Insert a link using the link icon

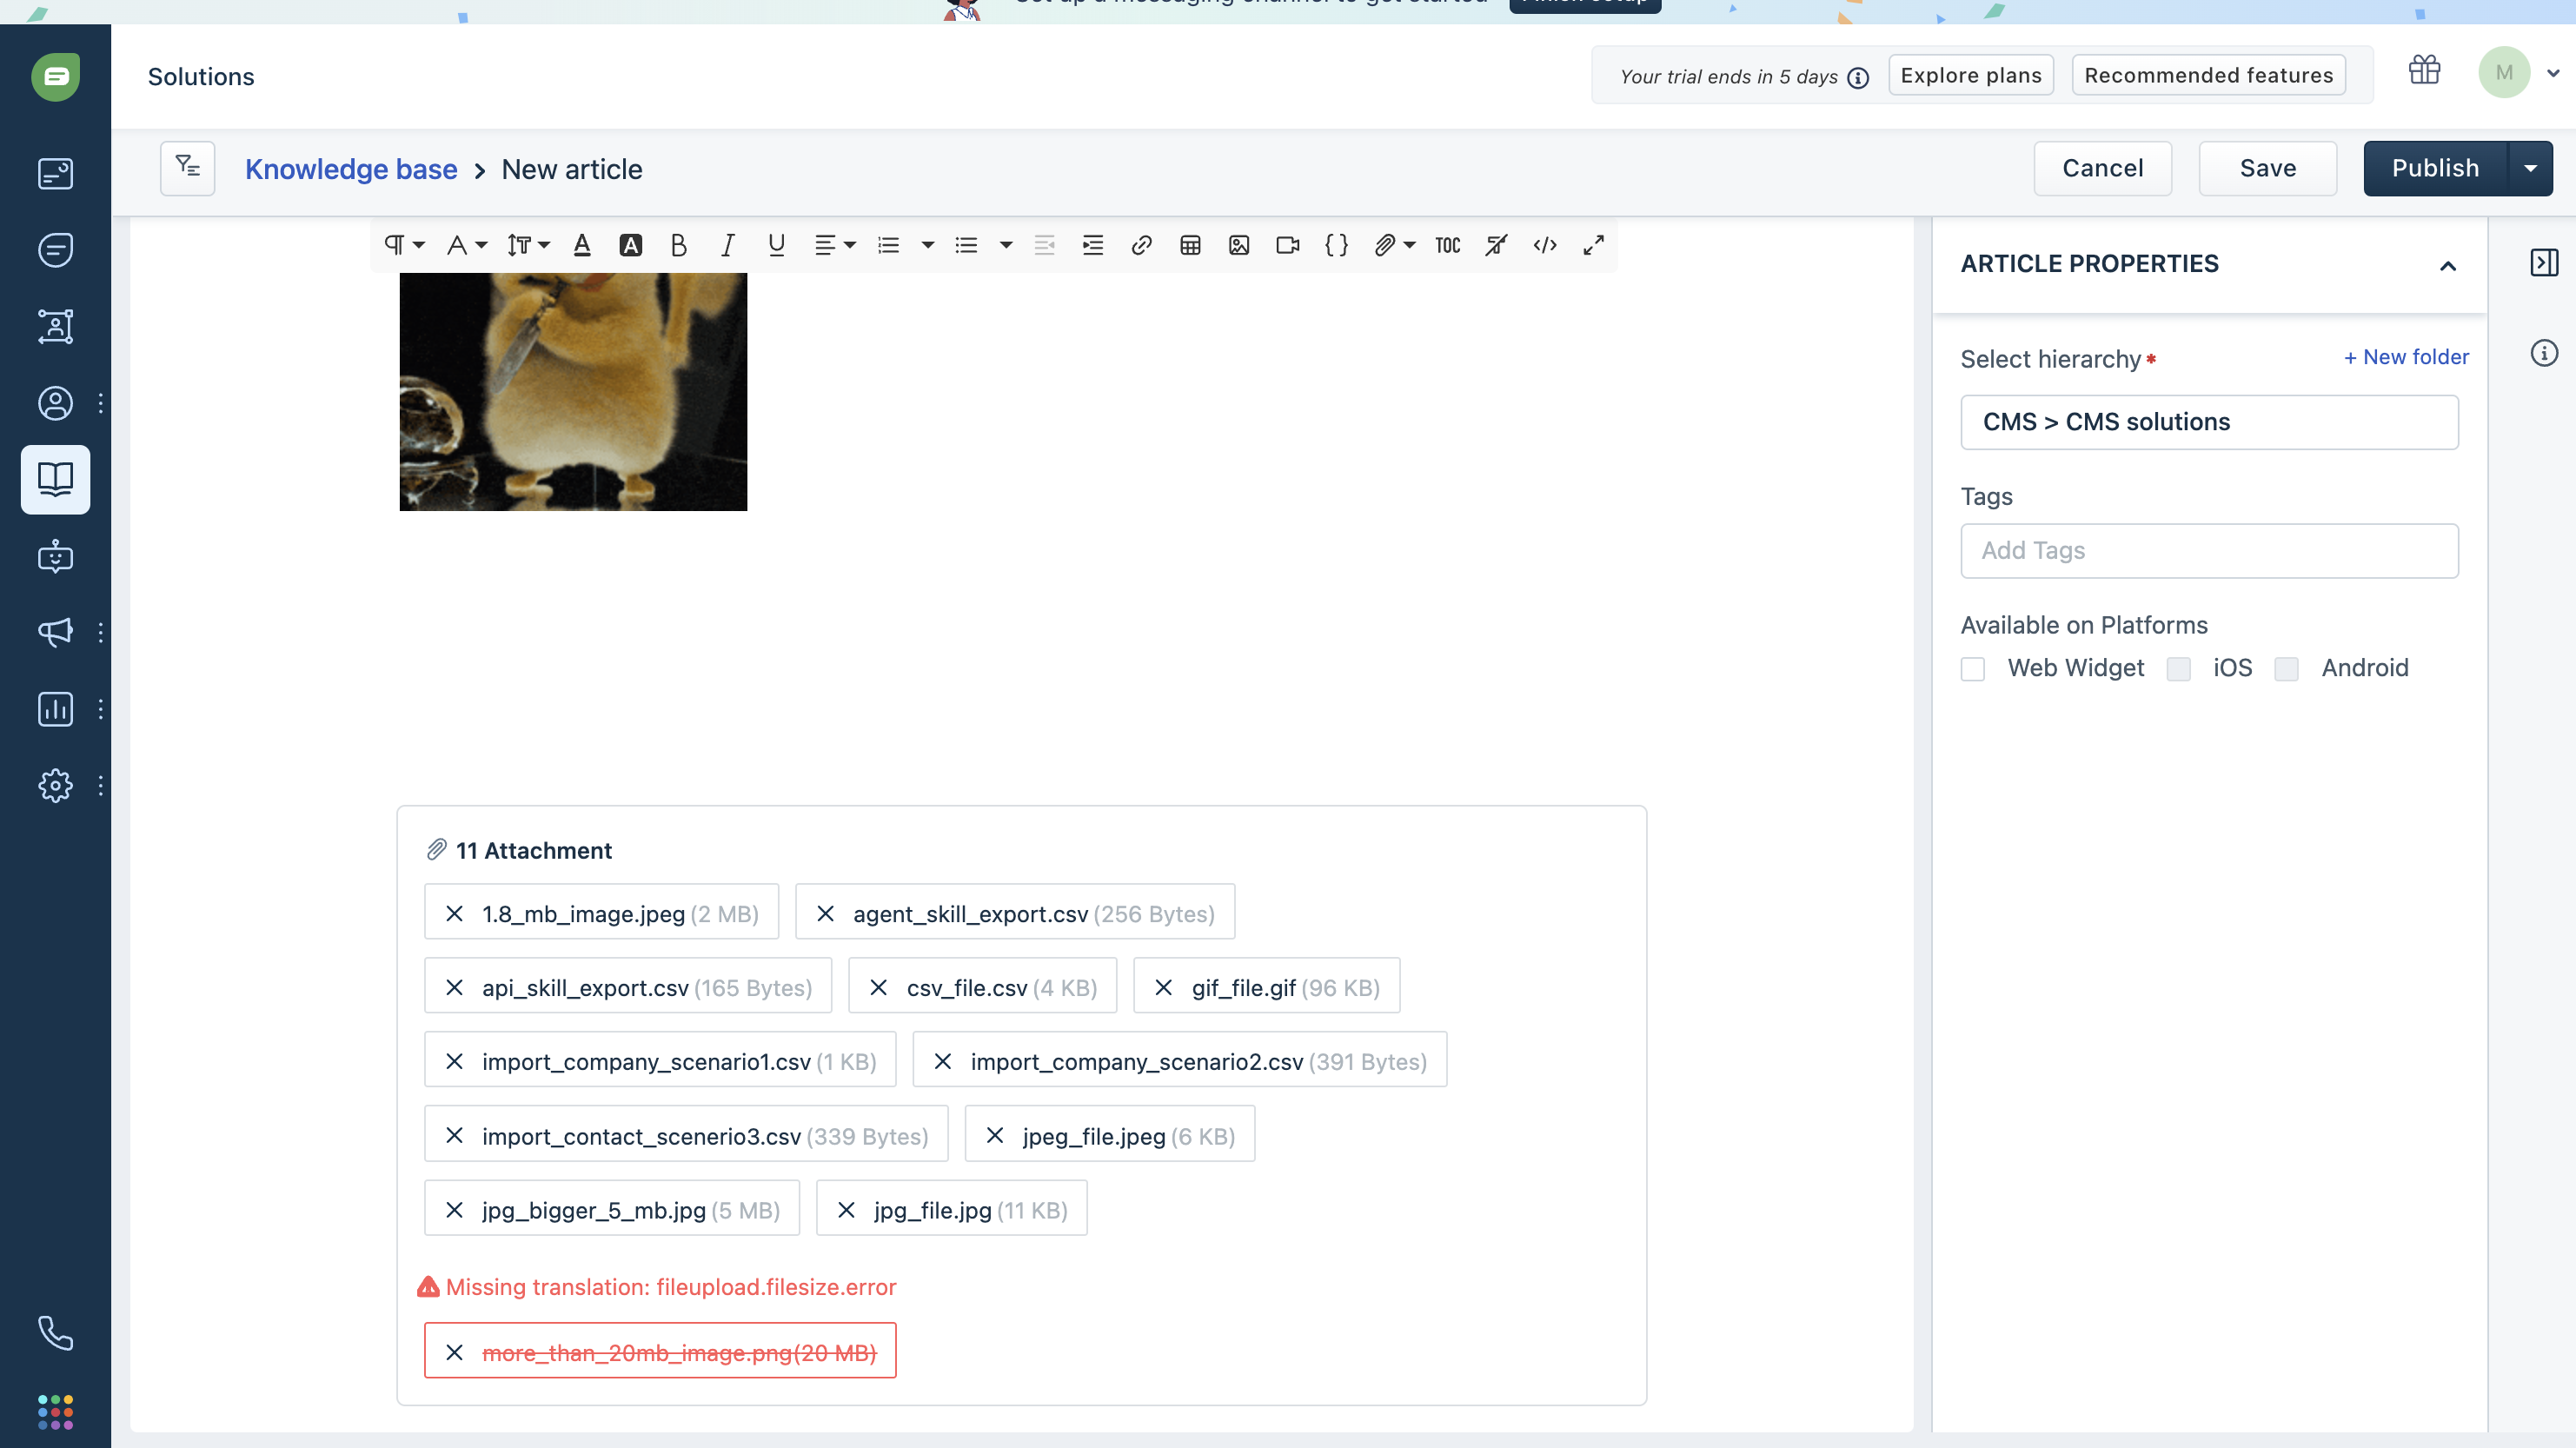tap(1141, 245)
